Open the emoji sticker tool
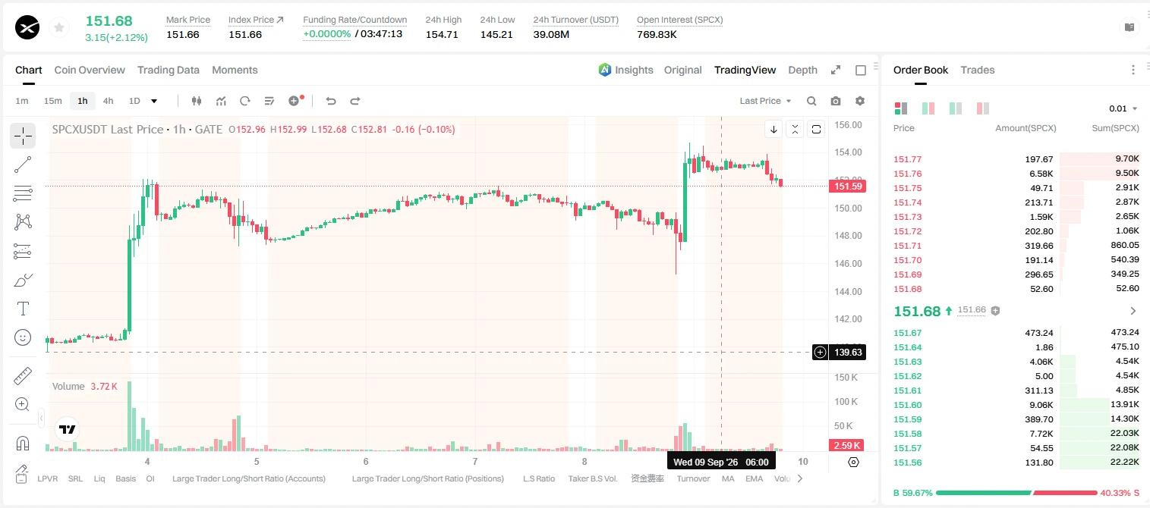 [x=23, y=337]
